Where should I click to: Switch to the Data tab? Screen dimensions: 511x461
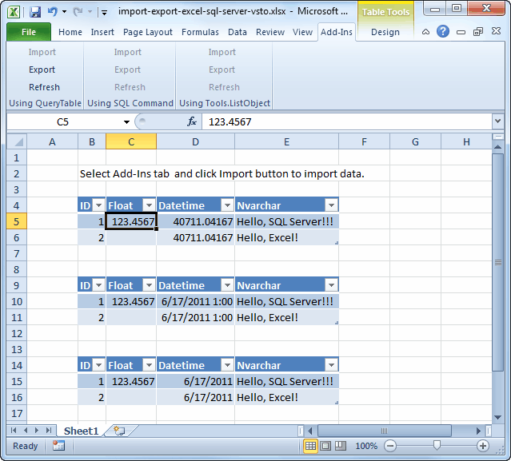point(238,32)
